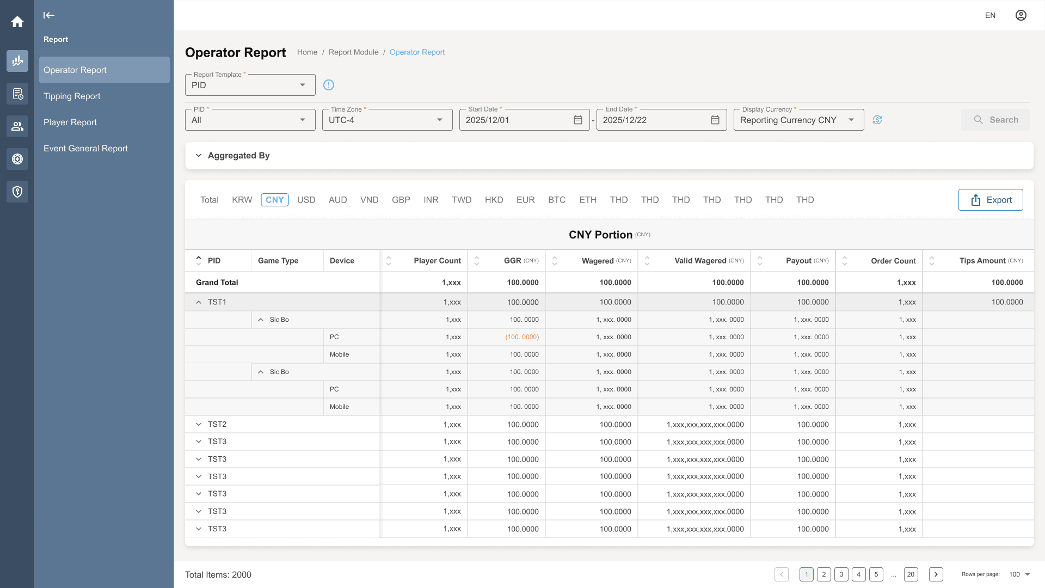Sort by the Payout column
This screenshot has height=588, width=1045.
[x=760, y=261]
